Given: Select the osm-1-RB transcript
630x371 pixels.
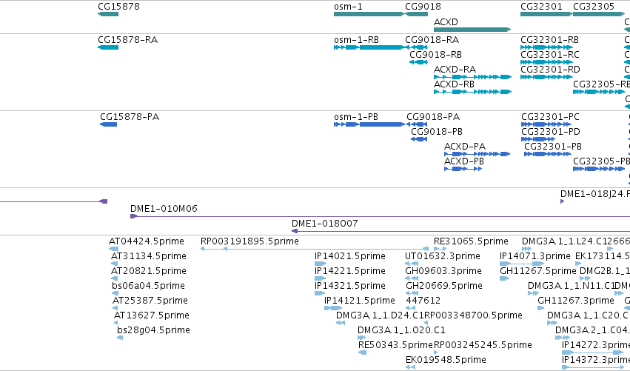Looking at the screenshot, I should [369, 47].
